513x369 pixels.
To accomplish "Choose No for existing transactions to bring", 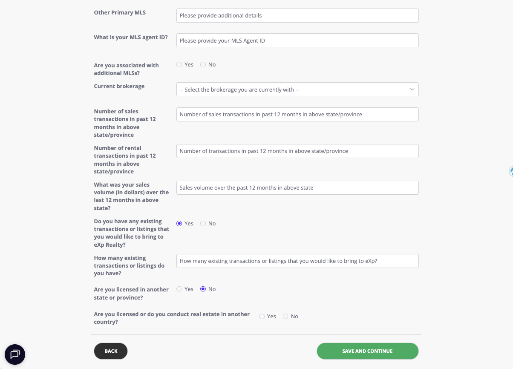I will [x=203, y=224].
